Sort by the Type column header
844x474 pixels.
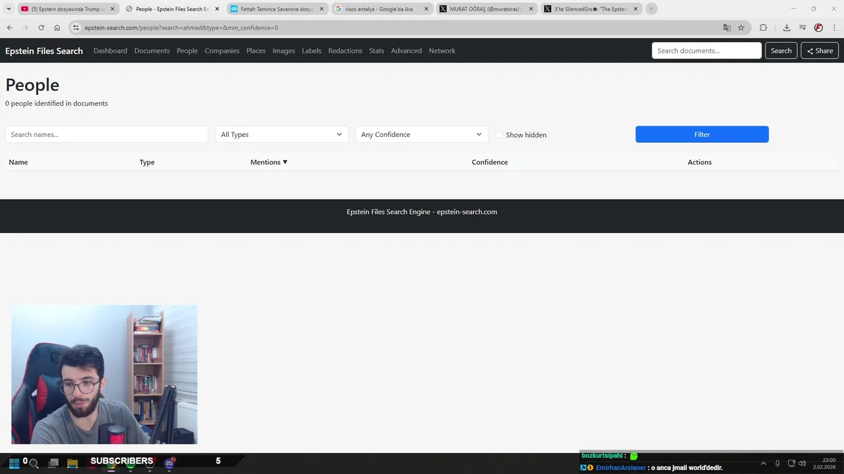[147, 162]
